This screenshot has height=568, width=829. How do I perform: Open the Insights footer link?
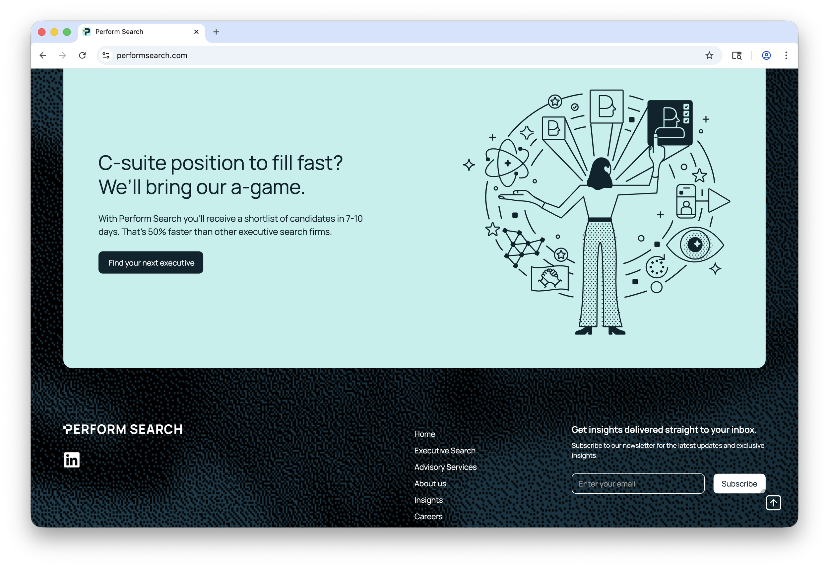428,500
